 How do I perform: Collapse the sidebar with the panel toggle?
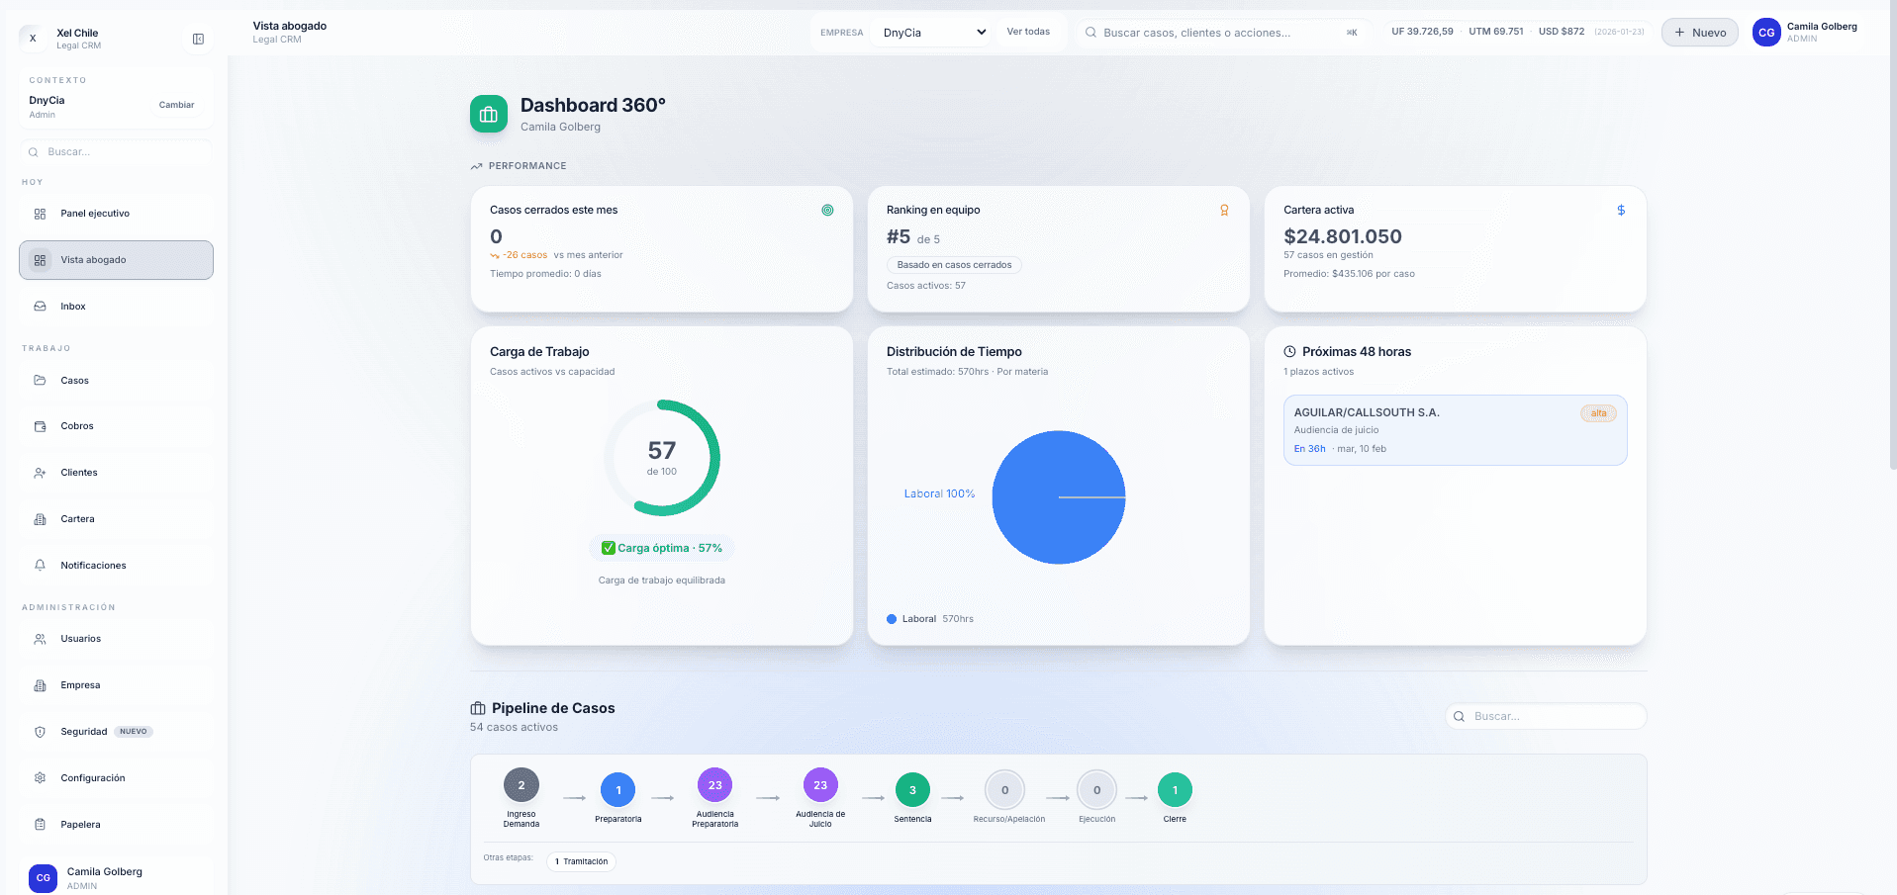[x=198, y=38]
